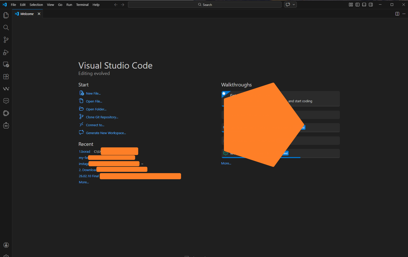Toggle the Primary Side Bar visibility
This screenshot has height=257, width=408.
[358, 5]
